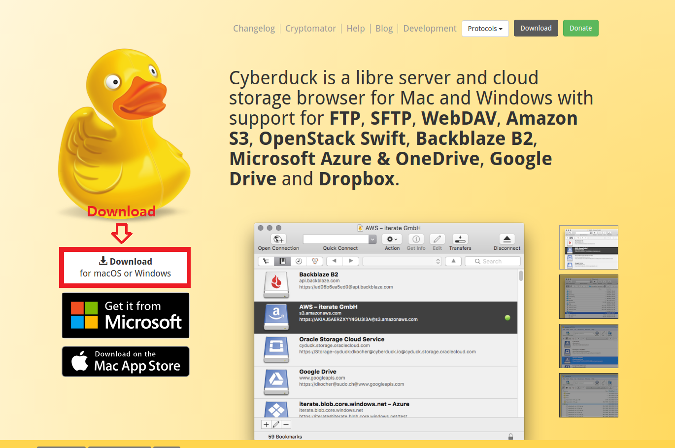Show connection History clock icon
The height and width of the screenshot is (448, 675).
[299, 261]
